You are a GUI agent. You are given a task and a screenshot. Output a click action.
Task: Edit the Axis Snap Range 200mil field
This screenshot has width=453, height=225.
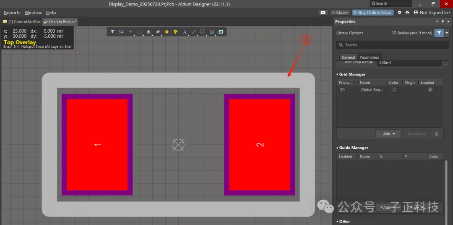(409, 62)
